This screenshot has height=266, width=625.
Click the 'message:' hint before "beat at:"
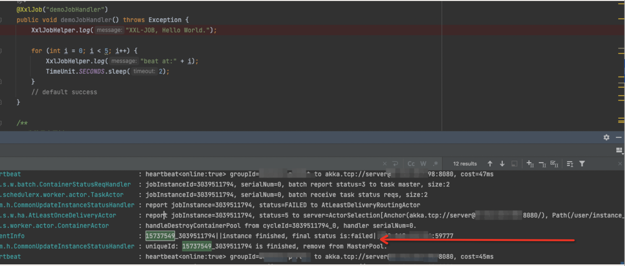point(124,61)
